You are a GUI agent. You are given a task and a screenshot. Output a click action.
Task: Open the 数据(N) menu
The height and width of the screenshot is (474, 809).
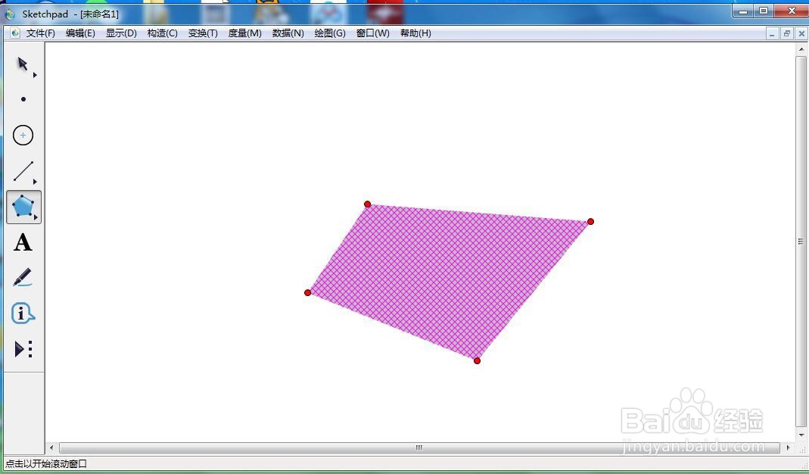click(x=288, y=33)
